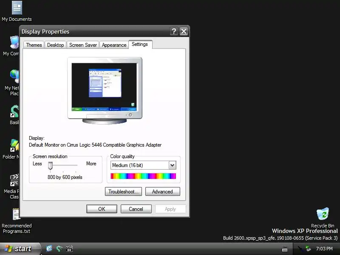Click the greyed Apply button
The image size is (340, 255).
point(170,209)
